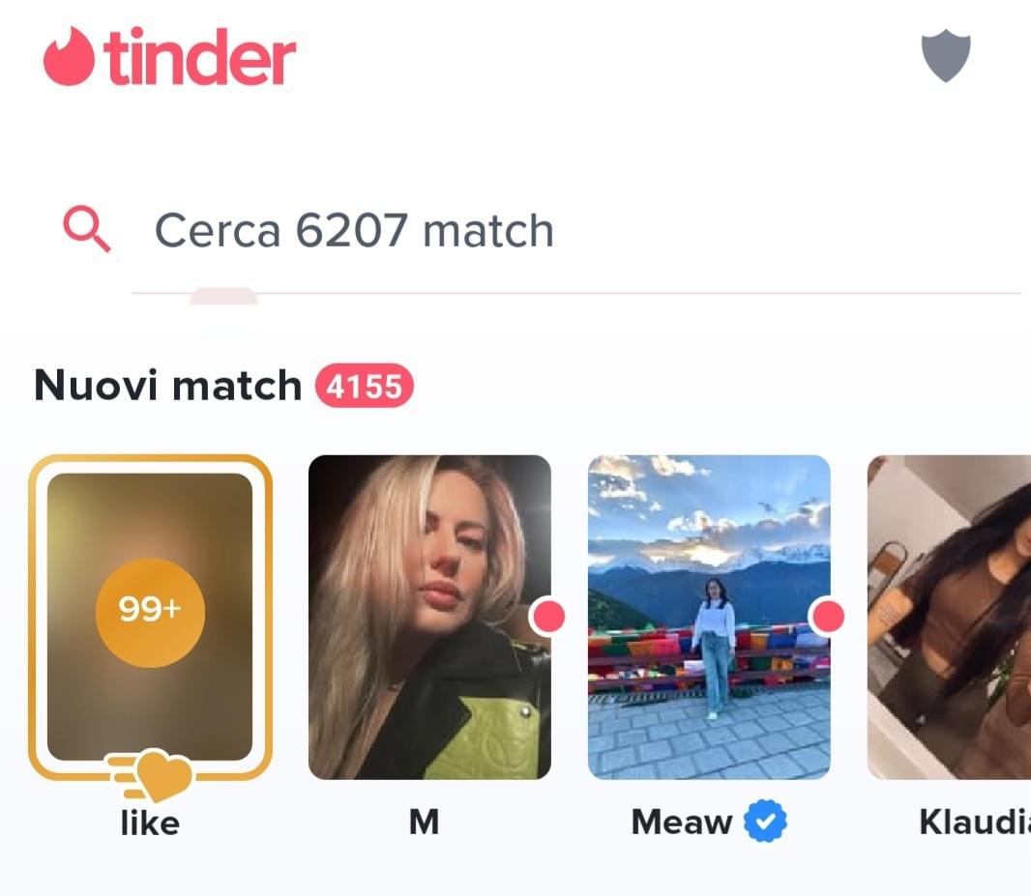Screen dimensions: 1031x896
Task: Tap Meaw's blue verified badge
Action: coord(765,821)
